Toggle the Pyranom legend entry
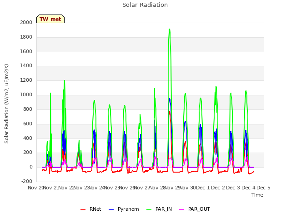Screen dimensions: 291x218 (x=124, y=209)
